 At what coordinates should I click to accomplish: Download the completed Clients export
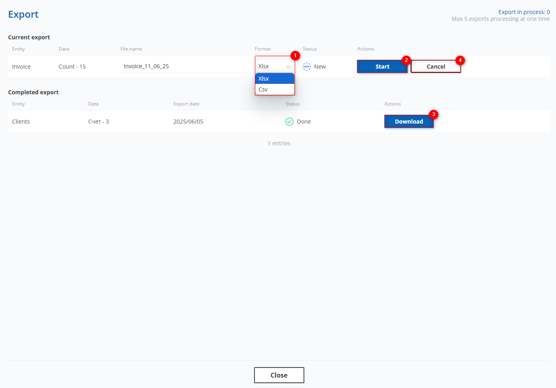(409, 122)
